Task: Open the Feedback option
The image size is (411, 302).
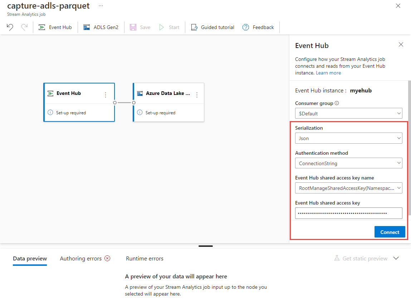Action: pyautogui.click(x=258, y=27)
